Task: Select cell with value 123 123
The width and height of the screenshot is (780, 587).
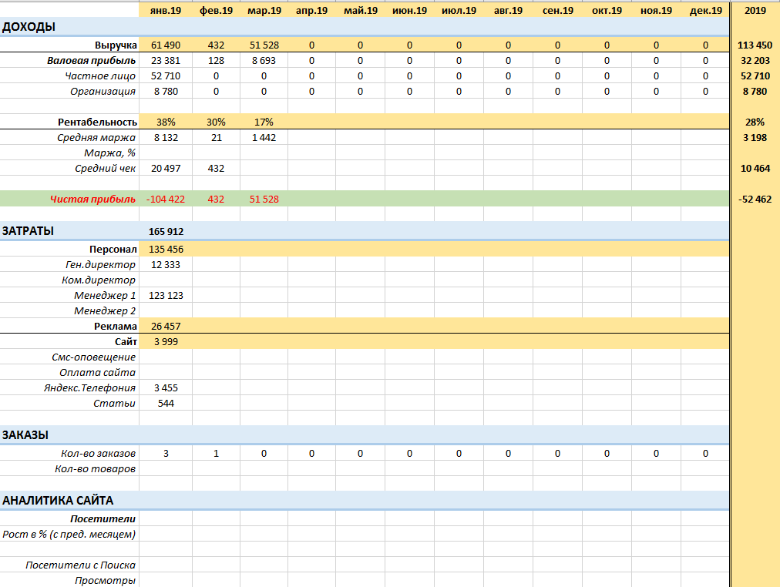Action: tap(166, 296)
